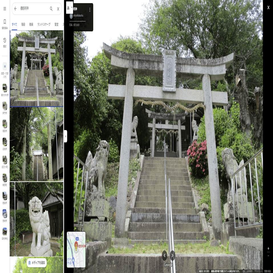
Task: Click the 撮影日: 5月 2023 footer text
Action: [x=204, y=271]
